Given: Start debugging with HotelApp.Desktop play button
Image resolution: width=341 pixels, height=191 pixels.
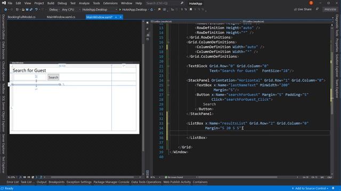Looking at the screenshot, I should coord(133,10).
